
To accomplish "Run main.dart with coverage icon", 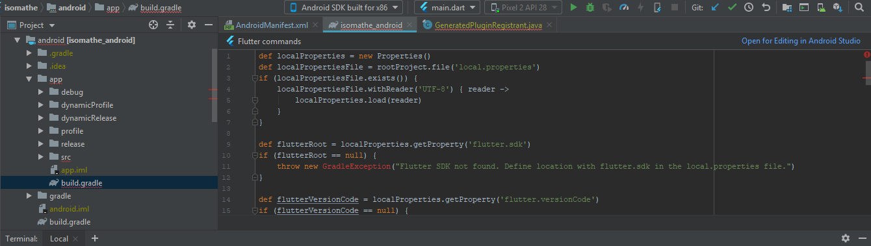I will tap(607, 8).
